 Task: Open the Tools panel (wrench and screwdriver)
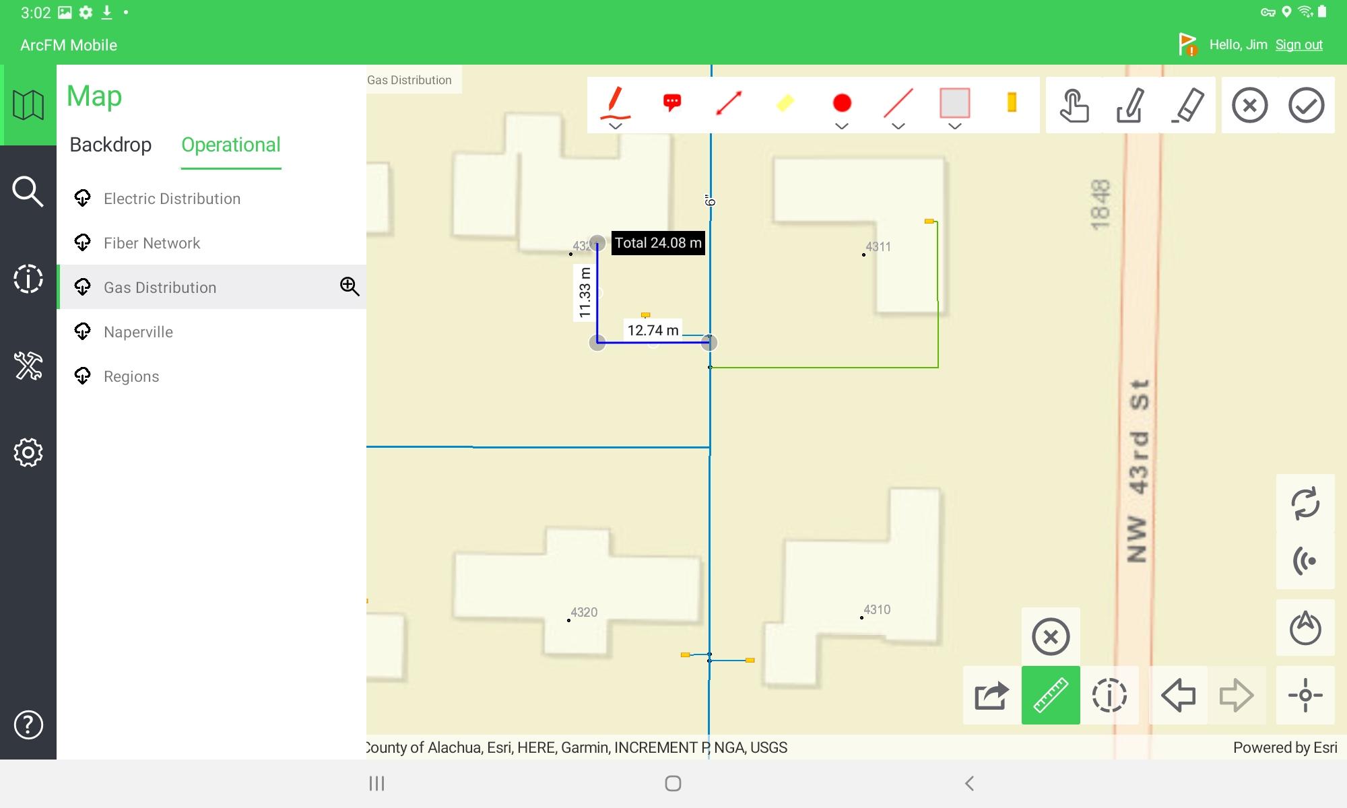tap(28, 366)
